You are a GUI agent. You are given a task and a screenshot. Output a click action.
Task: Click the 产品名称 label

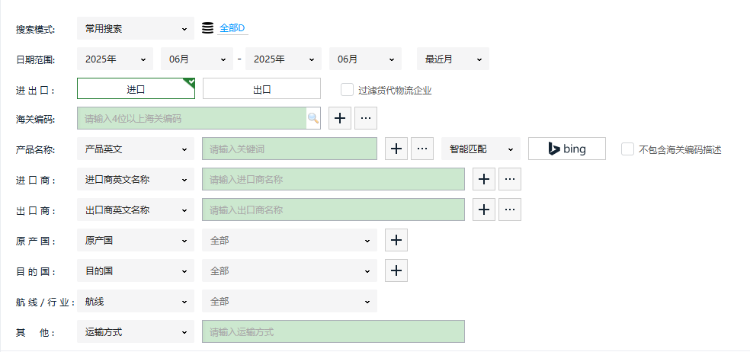coord(35,150)
